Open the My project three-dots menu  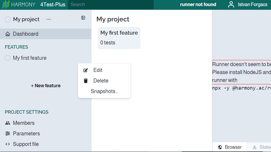click(x=49, y=19)
